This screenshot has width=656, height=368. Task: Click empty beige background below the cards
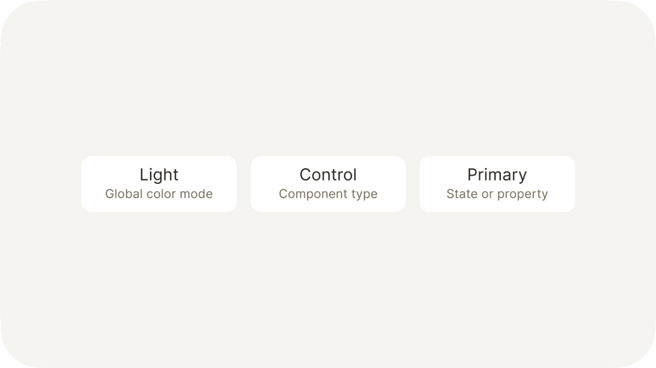tap(328, 285)
